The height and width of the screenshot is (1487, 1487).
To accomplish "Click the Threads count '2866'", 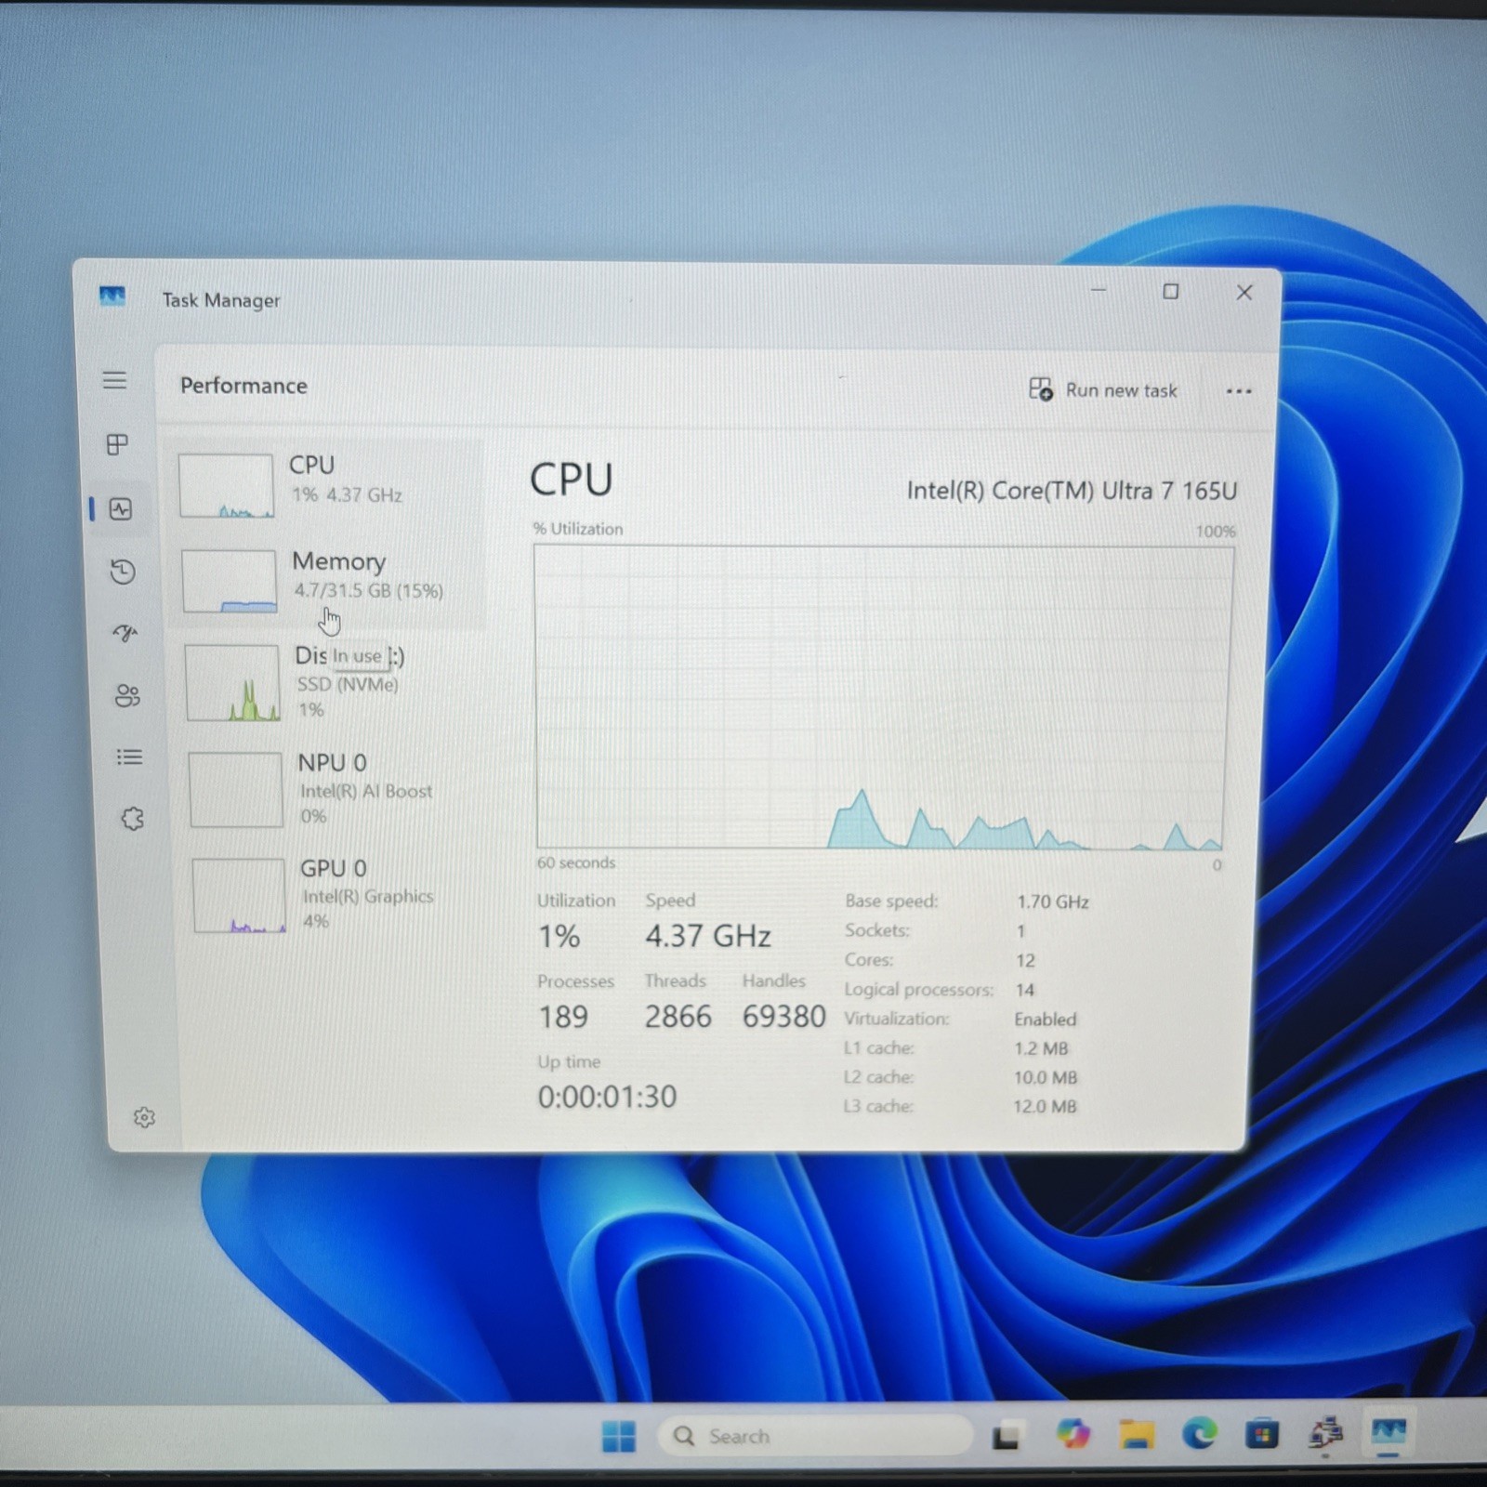I will coord(678,1017).
